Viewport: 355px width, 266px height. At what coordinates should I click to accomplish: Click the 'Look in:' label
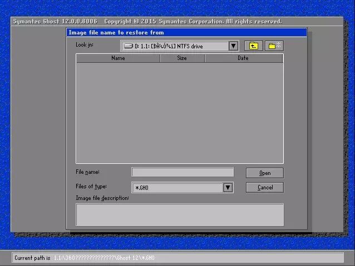point(85,45)
